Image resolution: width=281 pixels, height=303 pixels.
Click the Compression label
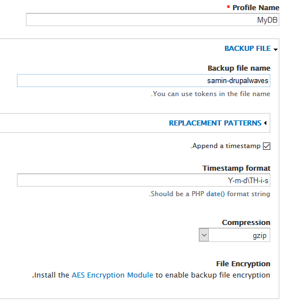(x=246, y=222)
